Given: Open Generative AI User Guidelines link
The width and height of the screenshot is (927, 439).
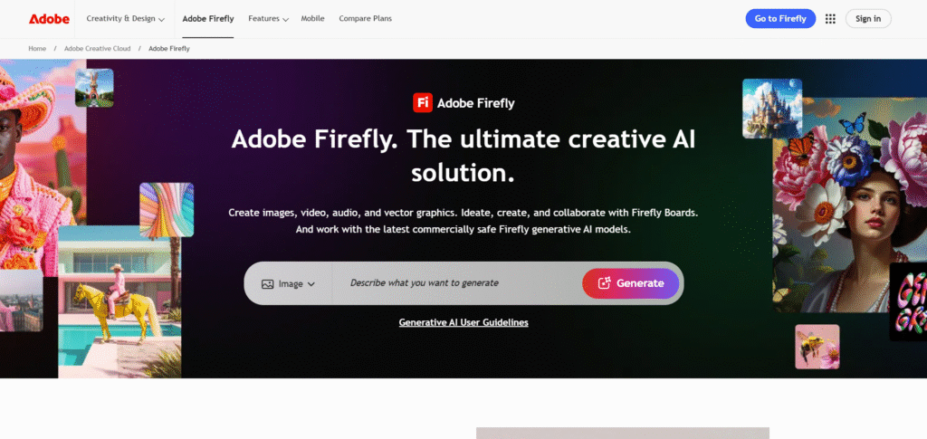Looking at the screenshot, I should pos(463,322).
